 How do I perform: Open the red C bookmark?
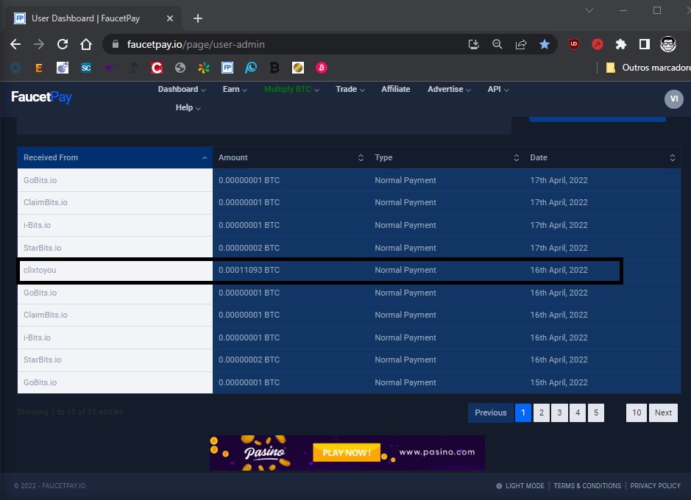[157, 68]
